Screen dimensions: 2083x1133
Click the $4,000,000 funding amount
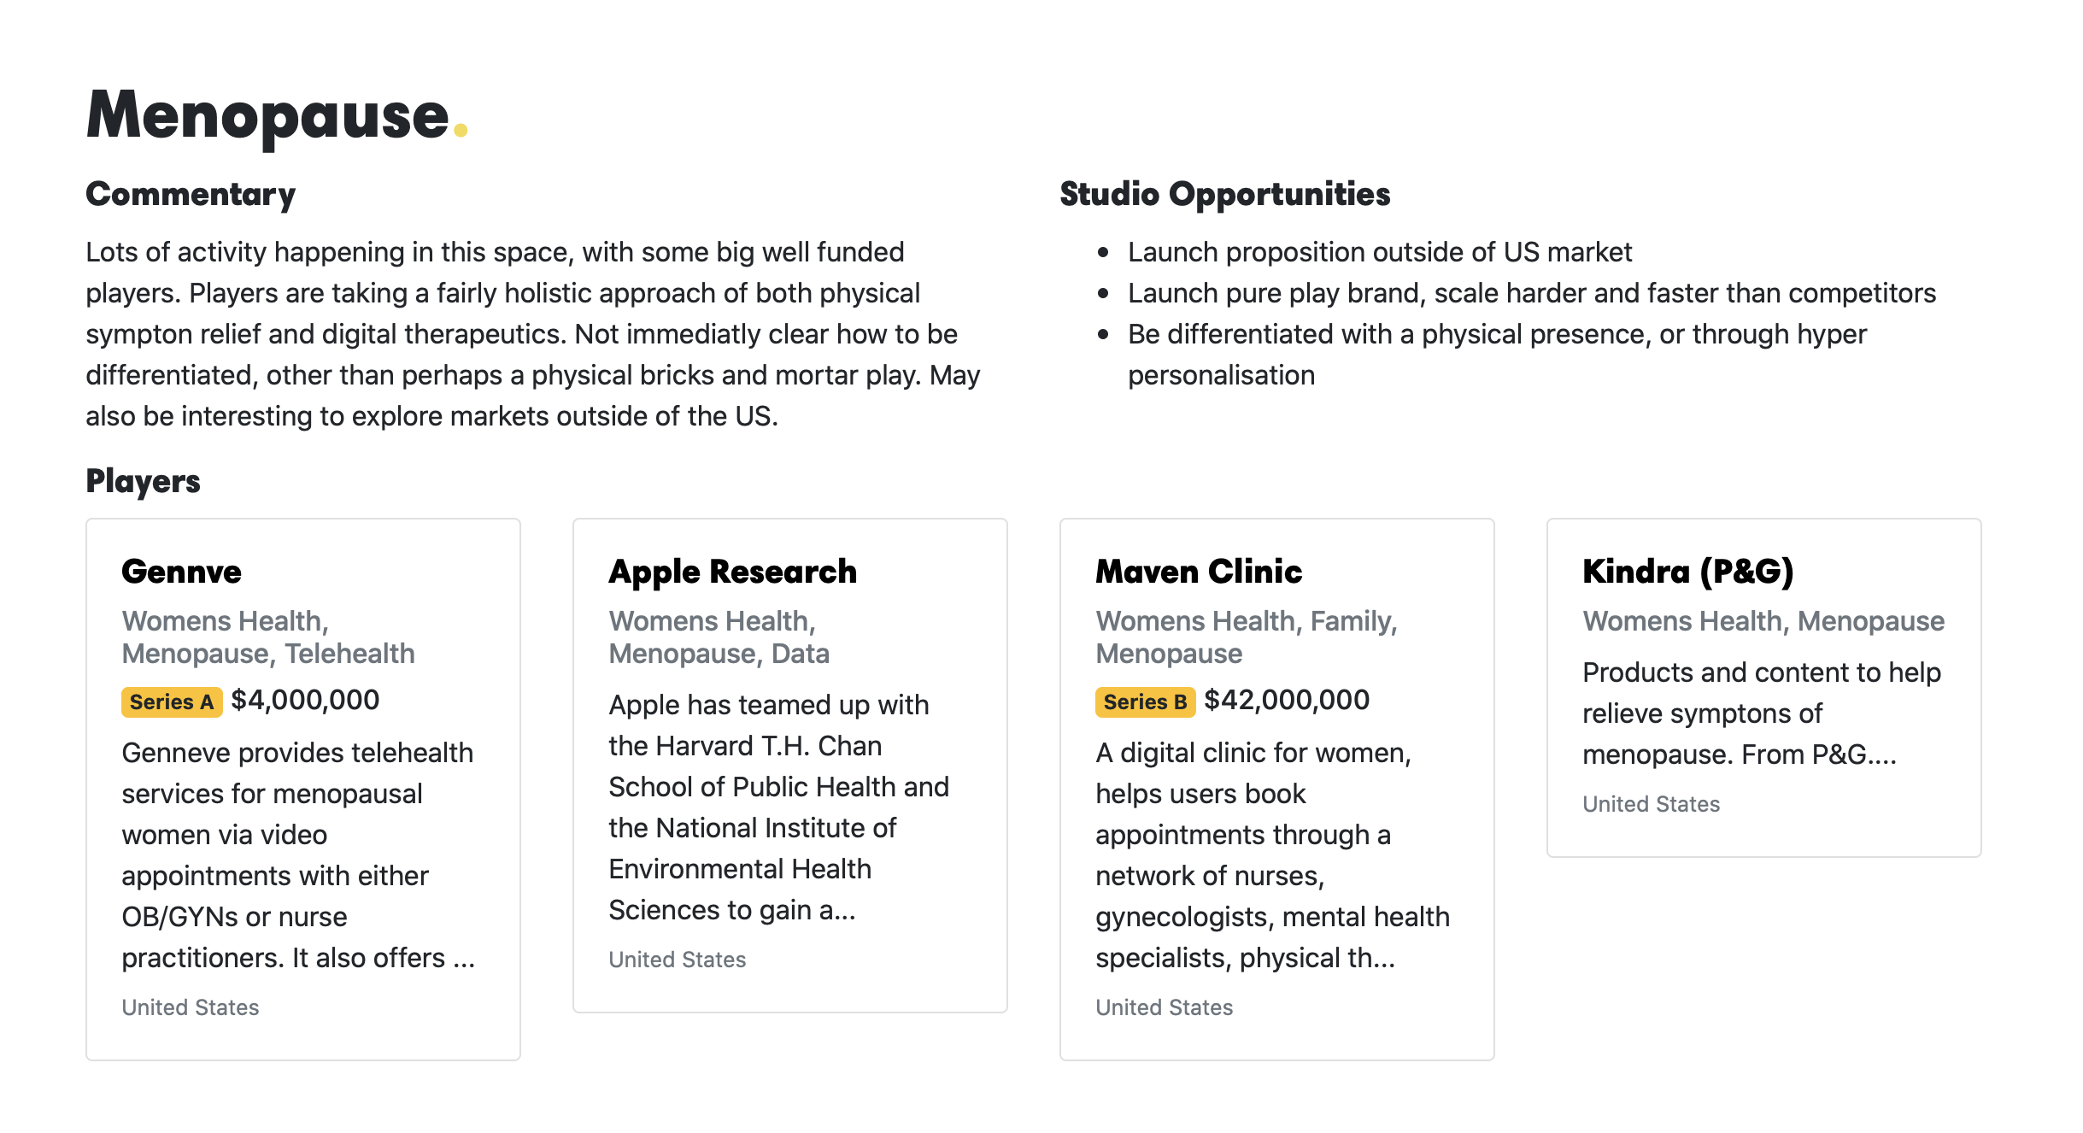(x=305, y=700)
